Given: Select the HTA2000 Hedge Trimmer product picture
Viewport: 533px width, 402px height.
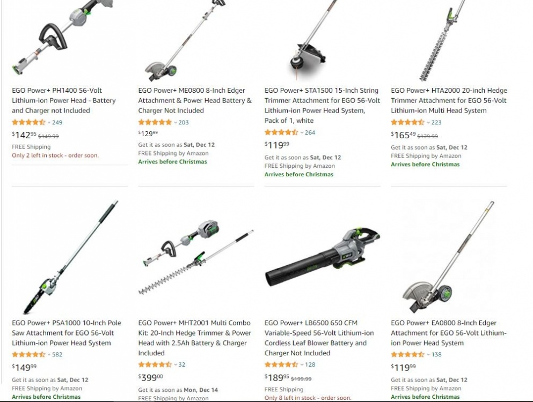Looking at the screenshot, I should pos(442,41).
